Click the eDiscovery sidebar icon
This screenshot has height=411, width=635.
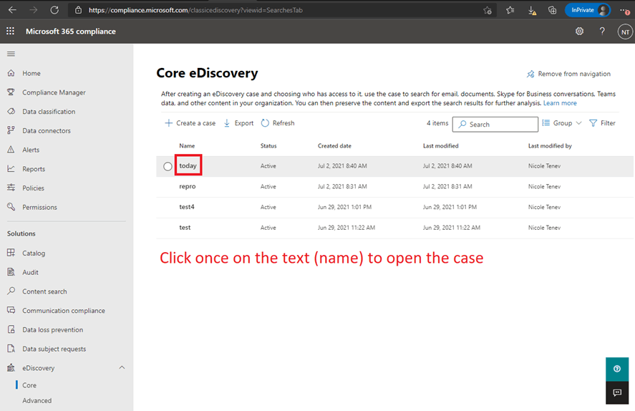(x=11, y=367)
